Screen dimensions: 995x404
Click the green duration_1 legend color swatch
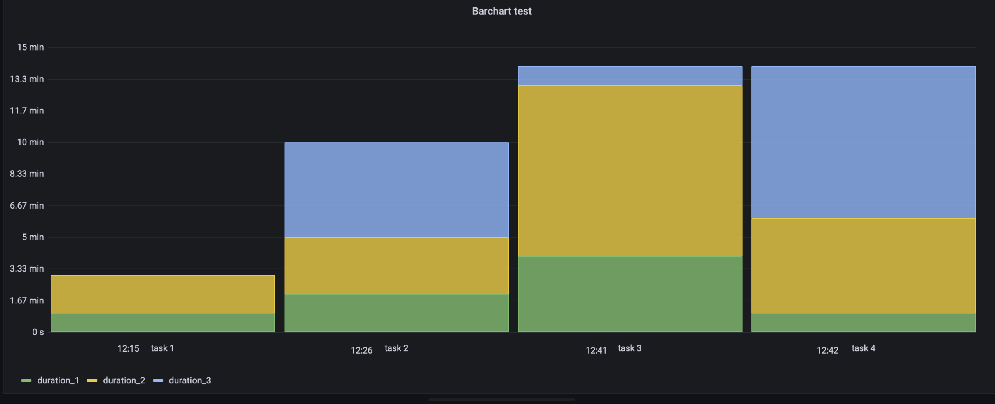26,381
